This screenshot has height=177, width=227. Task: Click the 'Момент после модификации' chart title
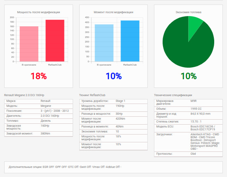click(x=113, y=12)
